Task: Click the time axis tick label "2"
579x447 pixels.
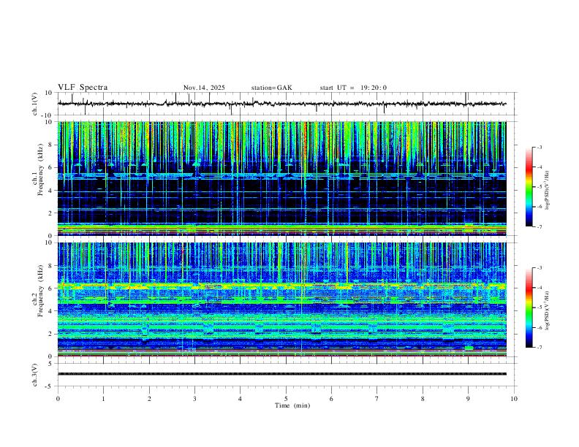Action: pyautogui.click(x=149, y=399)
